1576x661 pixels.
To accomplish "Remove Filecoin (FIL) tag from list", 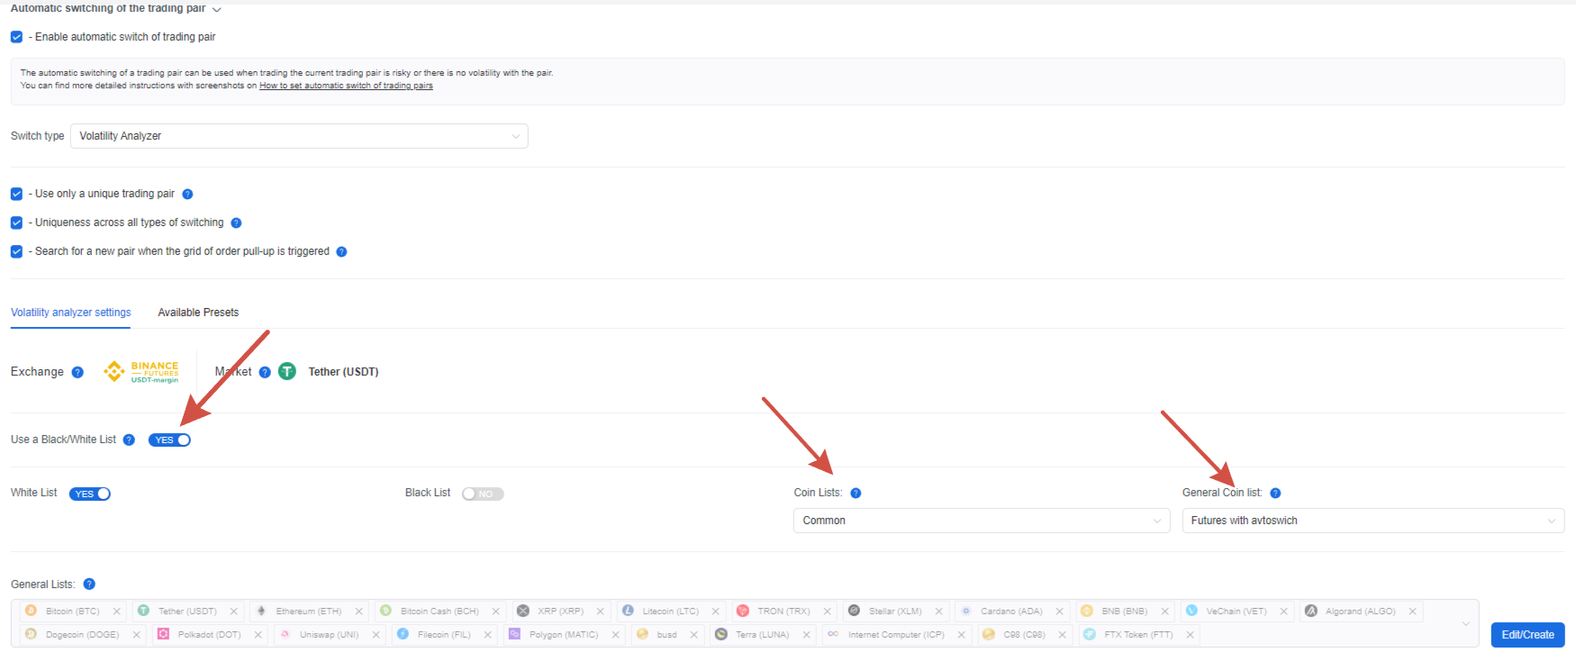I will click(487, 635).
